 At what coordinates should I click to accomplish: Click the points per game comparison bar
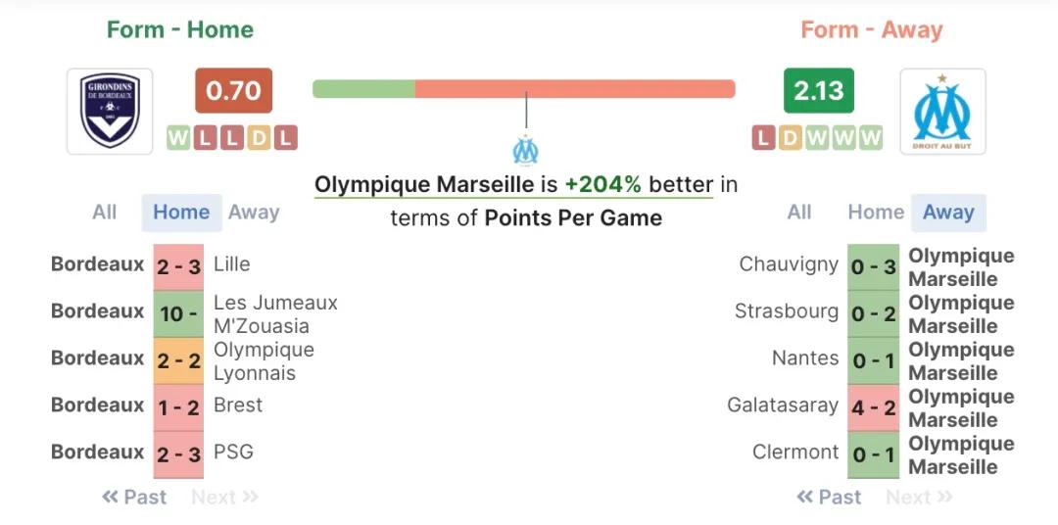coord(524,89)
